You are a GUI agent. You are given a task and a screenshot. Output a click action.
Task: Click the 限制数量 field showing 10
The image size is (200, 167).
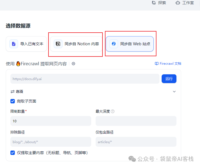pyautogui.click(x=51, y=121)
